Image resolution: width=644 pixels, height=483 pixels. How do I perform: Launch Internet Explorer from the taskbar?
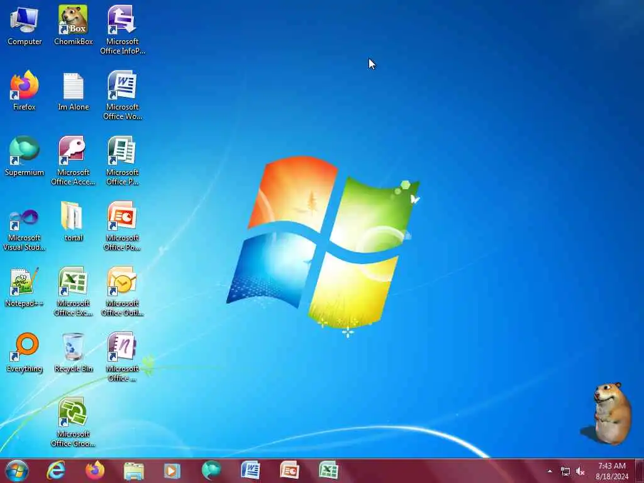click(56, 470)
